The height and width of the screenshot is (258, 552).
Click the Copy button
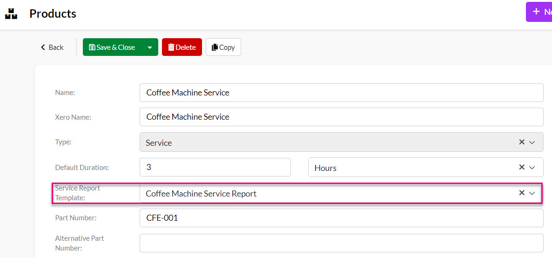(223, 47)
